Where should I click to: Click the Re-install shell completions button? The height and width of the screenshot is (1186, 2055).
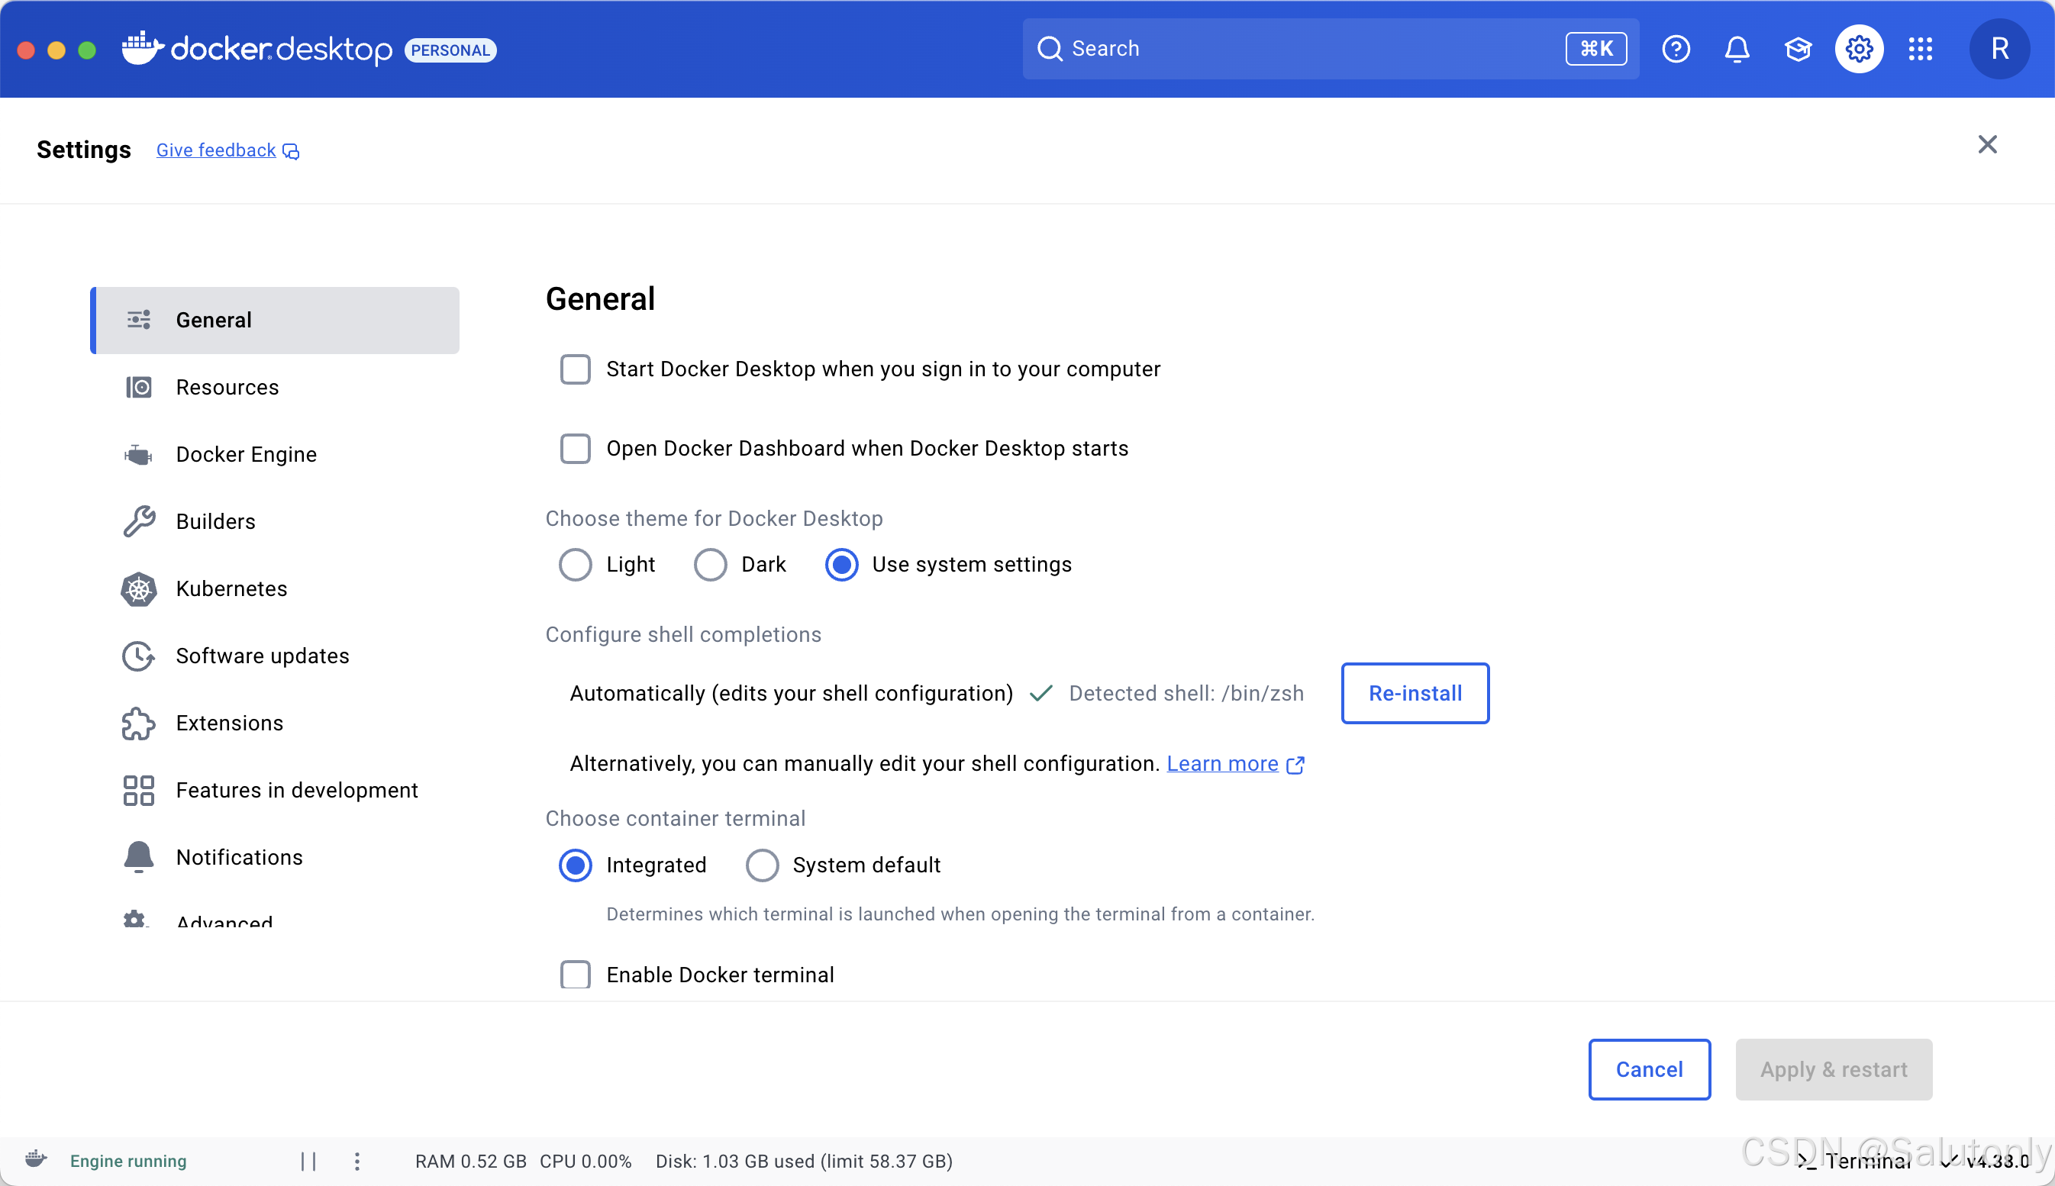(x=1415, y=693)
